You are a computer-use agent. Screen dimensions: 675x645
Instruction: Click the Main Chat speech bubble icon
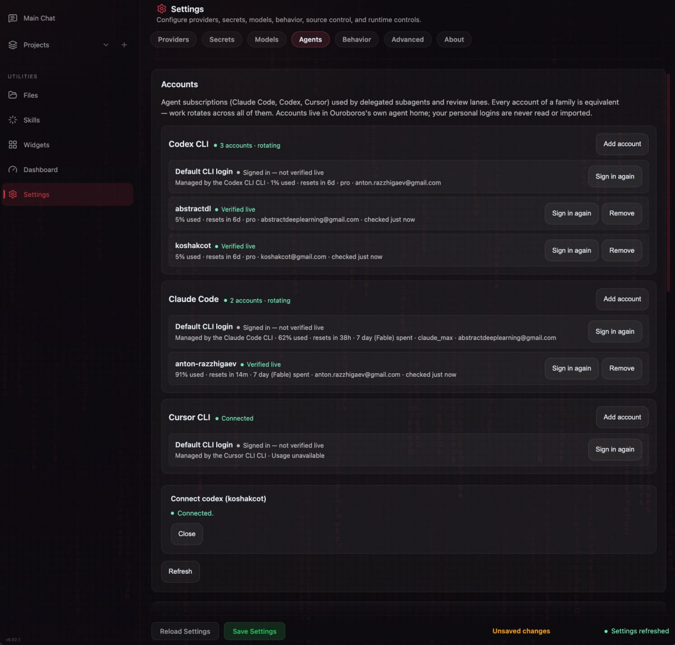[x=13, y=18]
